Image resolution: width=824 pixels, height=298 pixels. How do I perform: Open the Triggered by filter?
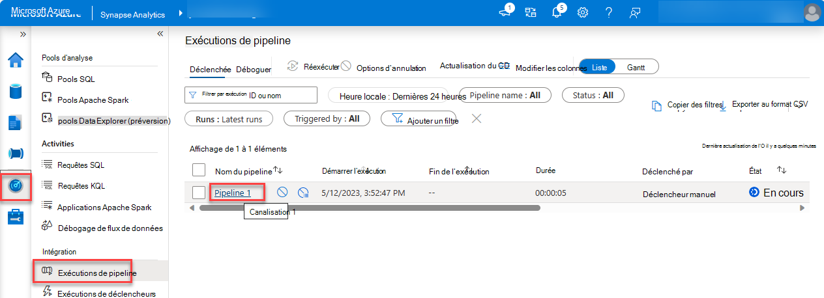pos(327,119)
